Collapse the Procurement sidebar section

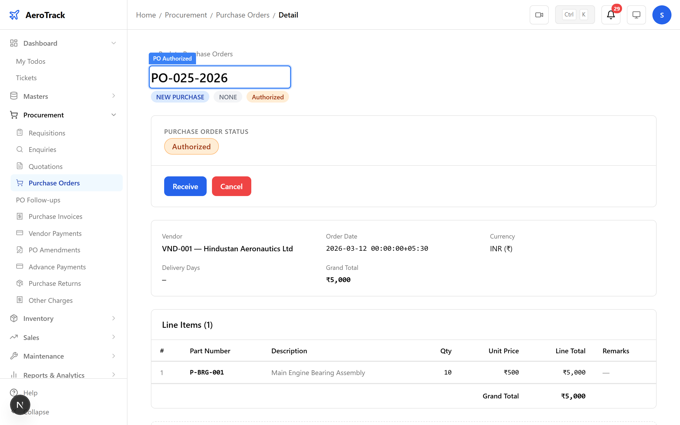pos(113,115)
